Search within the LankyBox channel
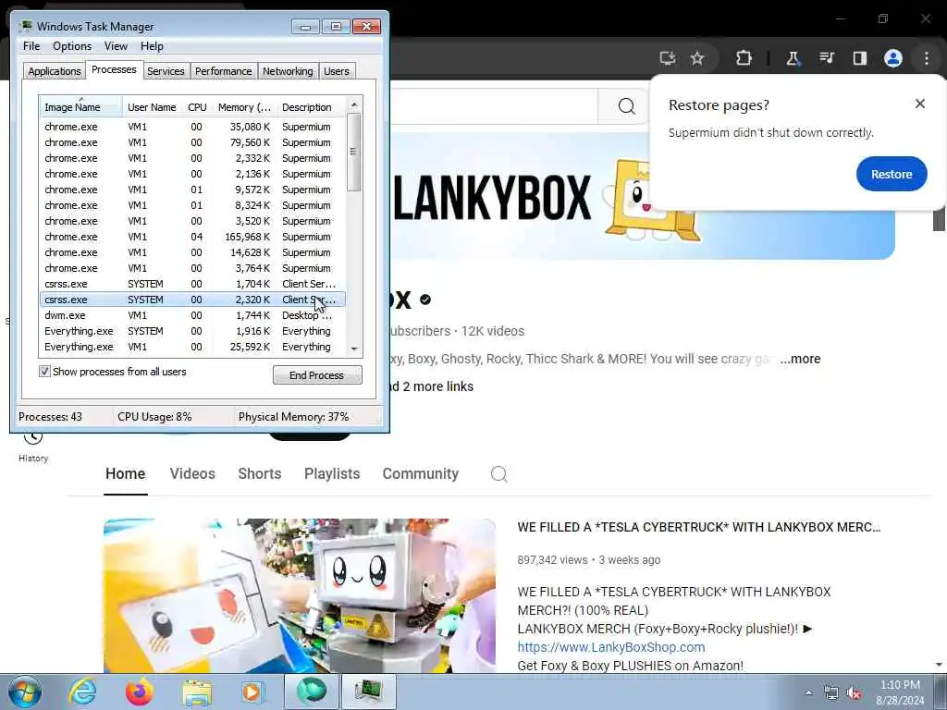 click(x=498, y=474)
